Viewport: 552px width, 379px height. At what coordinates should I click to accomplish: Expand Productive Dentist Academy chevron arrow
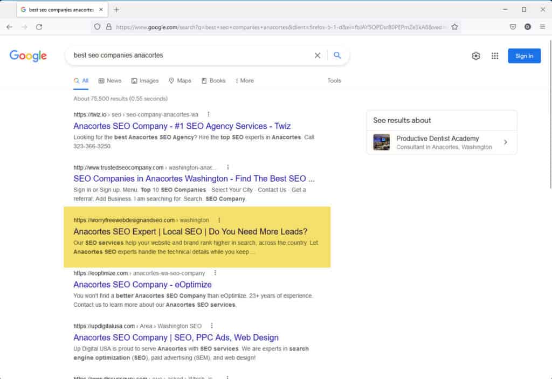click(506, 142)
